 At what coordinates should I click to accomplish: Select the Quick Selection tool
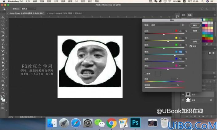click(x=3, y=29)
